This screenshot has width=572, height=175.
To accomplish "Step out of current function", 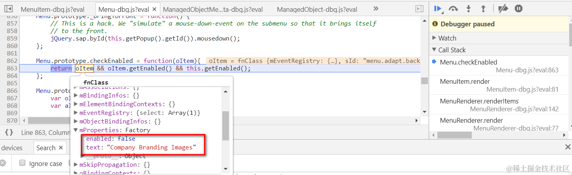I will 483,8.
